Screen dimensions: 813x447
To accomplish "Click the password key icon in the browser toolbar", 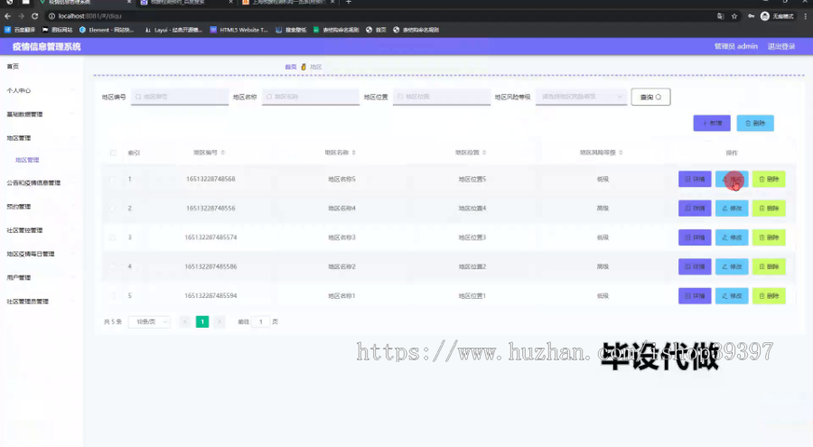I will tap(751, 16).
